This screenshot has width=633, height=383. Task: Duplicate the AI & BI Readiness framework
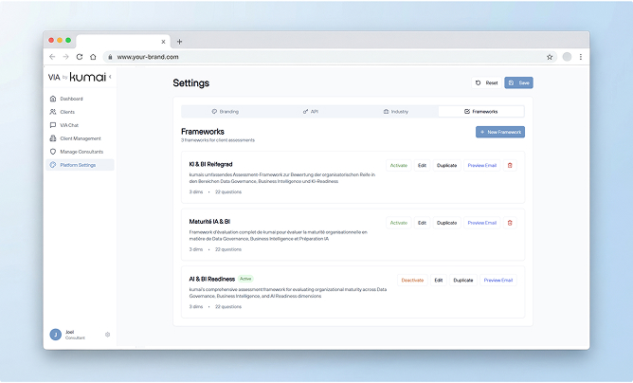(463, 281)
